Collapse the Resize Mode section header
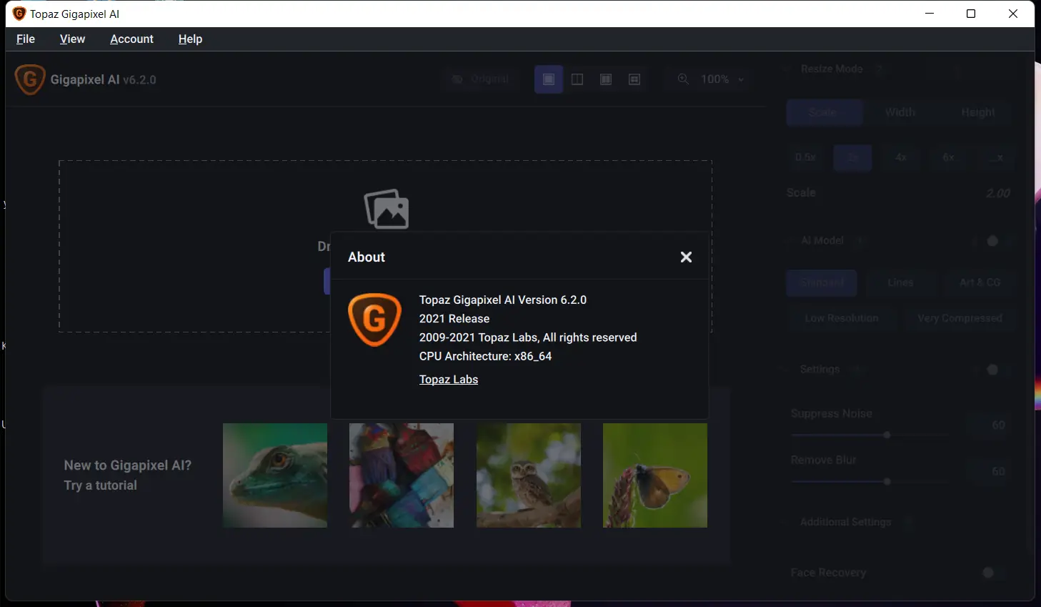Screen dimensions: 1041x607 832,69
